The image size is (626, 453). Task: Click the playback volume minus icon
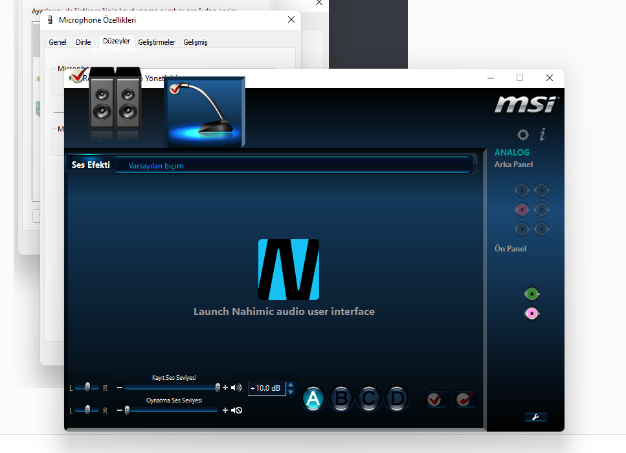[119, 410]
